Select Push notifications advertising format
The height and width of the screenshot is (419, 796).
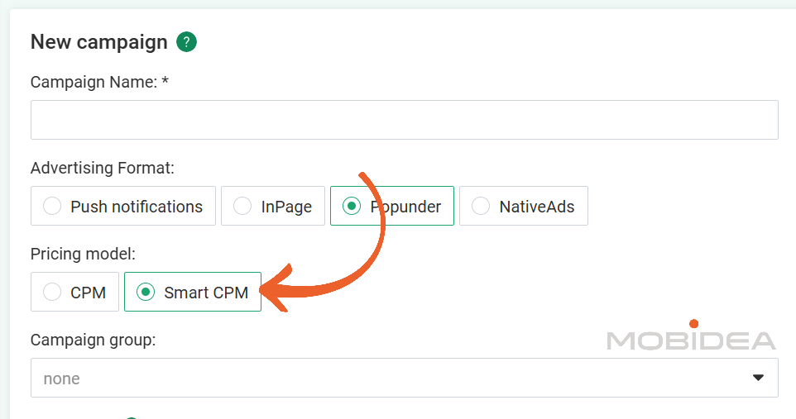click(x=122, y=206)
